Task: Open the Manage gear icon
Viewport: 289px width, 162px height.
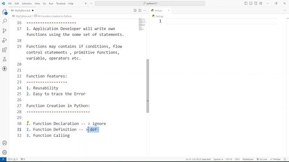Action: click(x=5, y=152)
